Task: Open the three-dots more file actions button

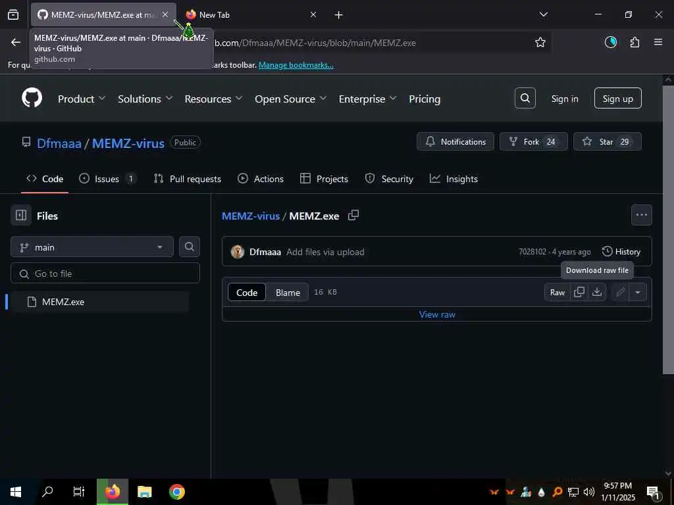Action: click(x=641, y=215)
